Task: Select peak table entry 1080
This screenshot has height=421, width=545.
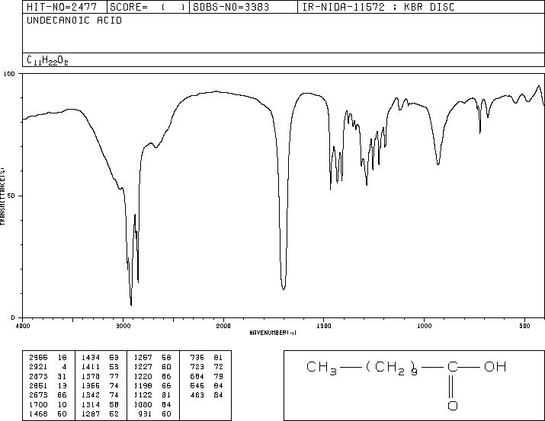Action: tap(152, 404)
